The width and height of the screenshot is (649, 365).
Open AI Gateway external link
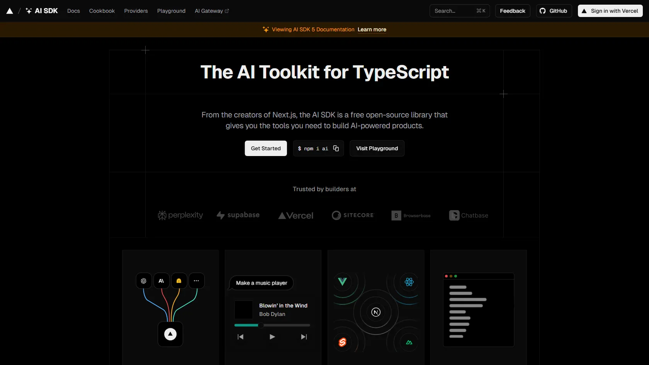tap(212, 11)
